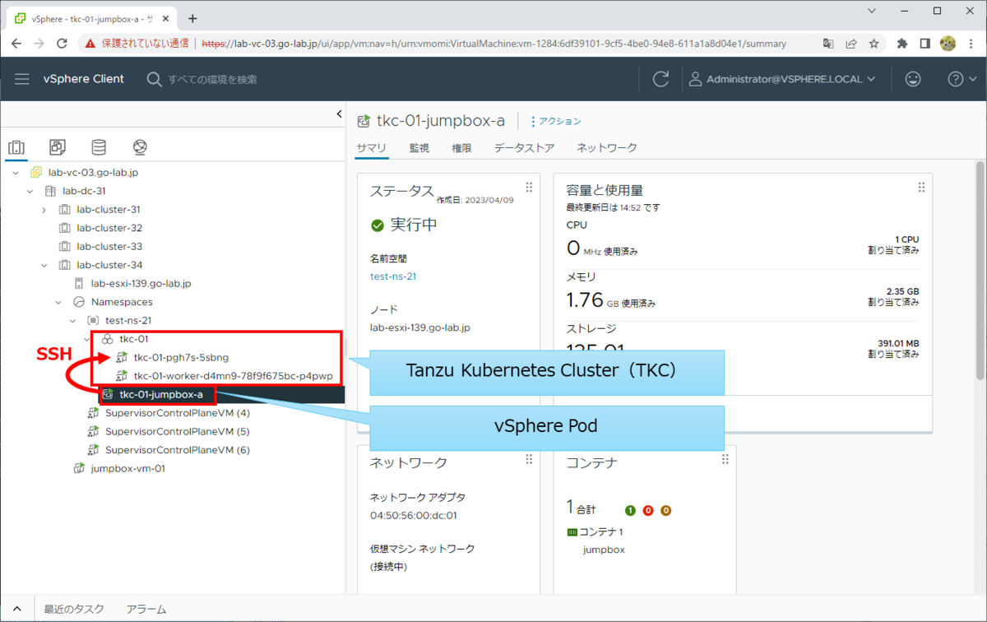Collapse the lab-cluster-34 node
Image resolution: width=987 pixels, height=622 pixels.
44,265
